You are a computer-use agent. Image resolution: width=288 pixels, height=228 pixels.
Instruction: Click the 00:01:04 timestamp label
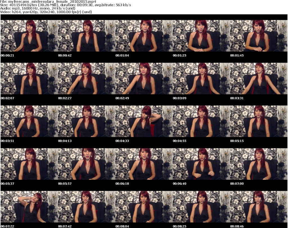coord(122,55)
